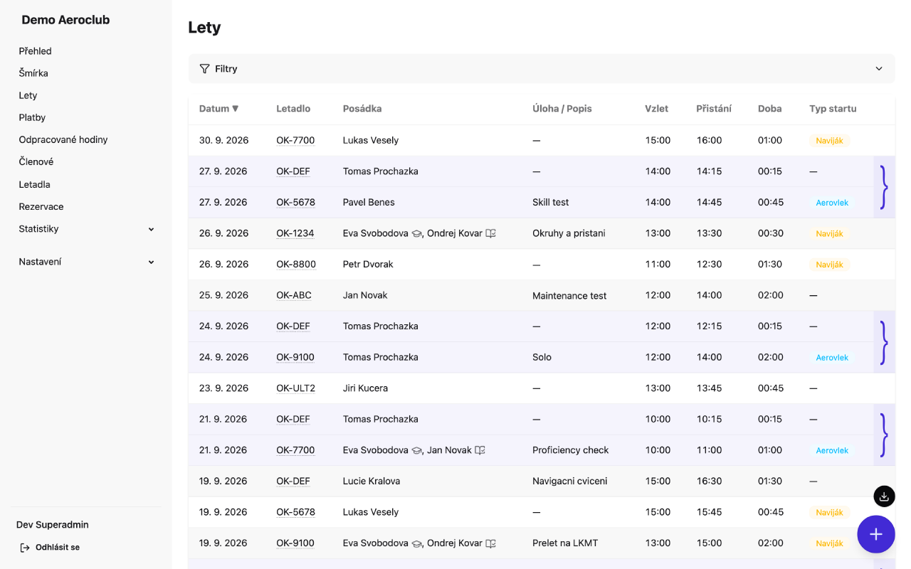This screenshot has width=911, height=569.
Task: Click Doba column header
Action: (770, 109)
